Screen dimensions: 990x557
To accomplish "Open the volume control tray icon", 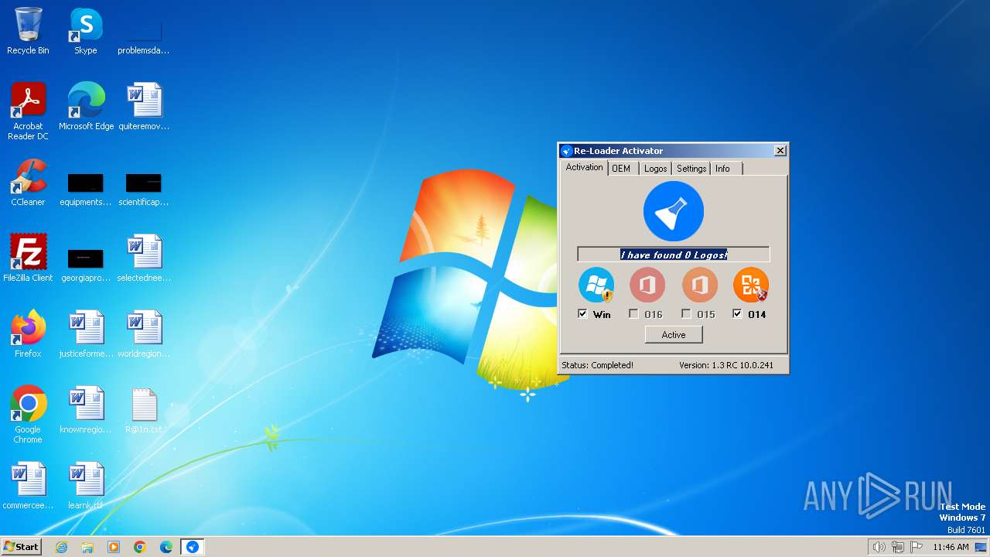I will pyautogui.click(x=879, y=547).
